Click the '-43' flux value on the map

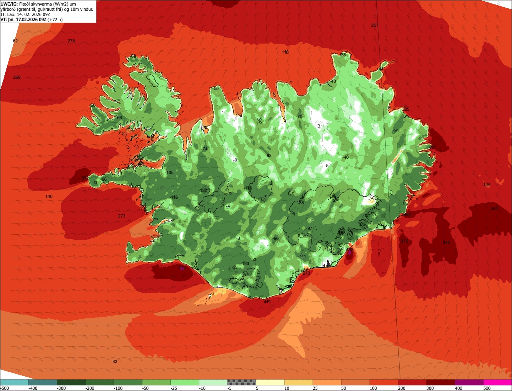coord(333,81)
